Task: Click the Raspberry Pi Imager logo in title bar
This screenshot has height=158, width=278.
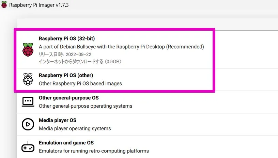Action: pyautogui.click(x=4, y=5)
